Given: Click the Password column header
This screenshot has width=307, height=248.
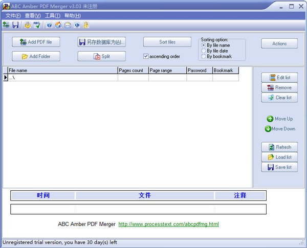Looking at the screenshot, I should tap(200, 70).
